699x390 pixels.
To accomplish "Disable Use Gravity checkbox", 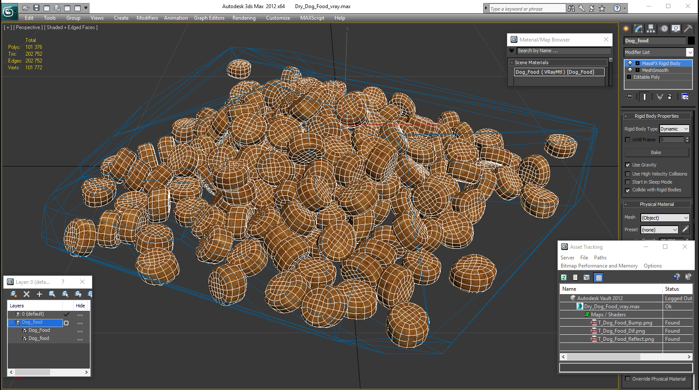I will click(627, 165).
